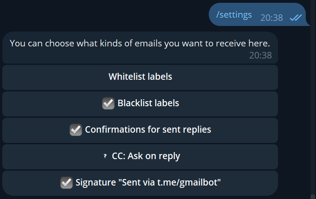Toggle the Blacklist labels checkmark icon
Image resolution: width=316 pixels, height=199 pixels.
[108, 103]
